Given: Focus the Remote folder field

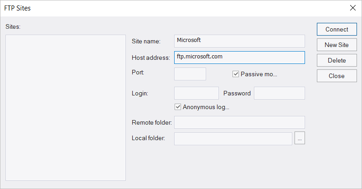Looking at the screenshot, I should coord(239,122).
